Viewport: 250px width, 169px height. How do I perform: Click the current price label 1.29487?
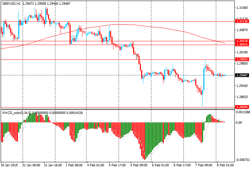point(242,75)
